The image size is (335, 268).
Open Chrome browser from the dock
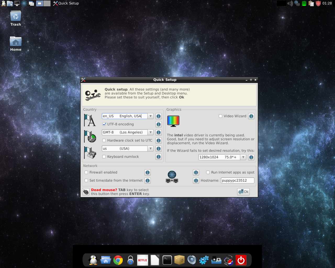click(x=118, y=260)
